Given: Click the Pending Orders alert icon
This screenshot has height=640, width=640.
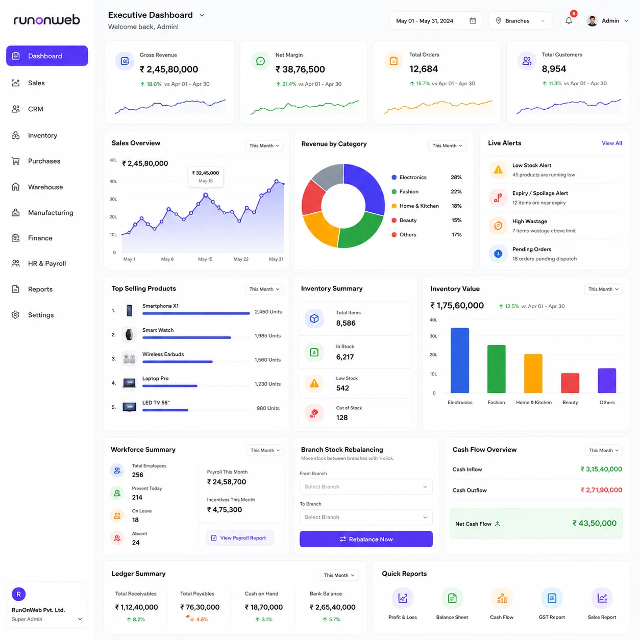Looking at the screenshot, I should click(x=498, y=254).
